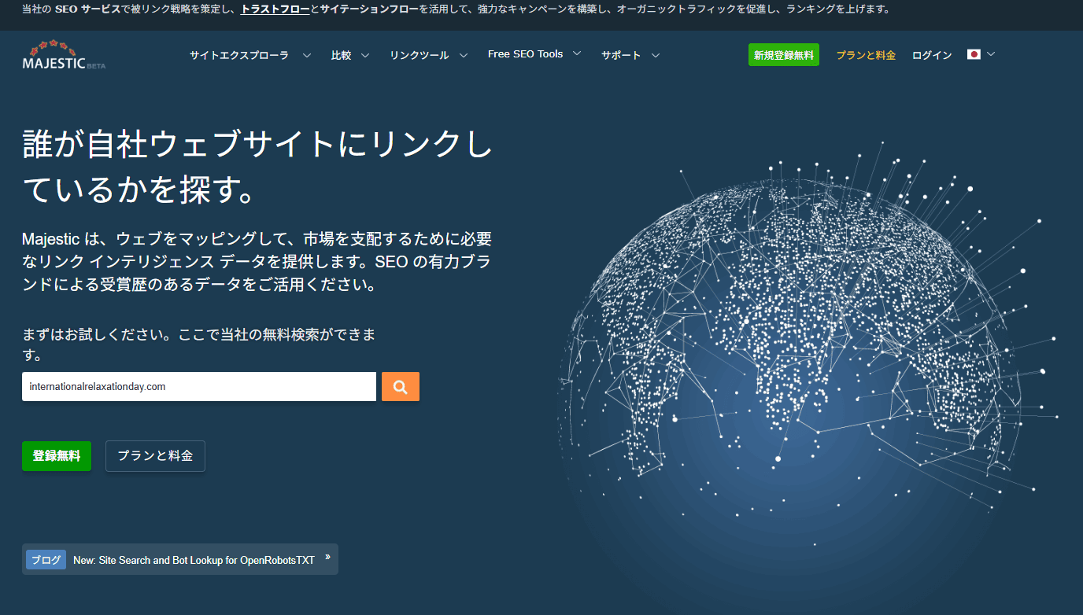
Task: Expand the Free SEO Tools chevron
Action: [577, 53]
